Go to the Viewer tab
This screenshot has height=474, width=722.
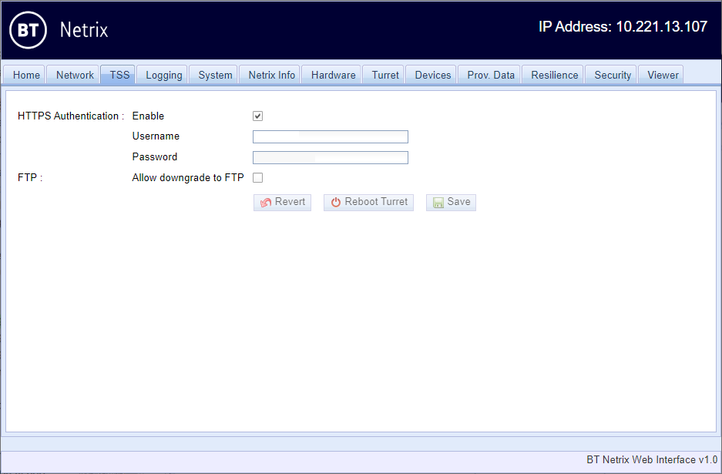point(663,75)
